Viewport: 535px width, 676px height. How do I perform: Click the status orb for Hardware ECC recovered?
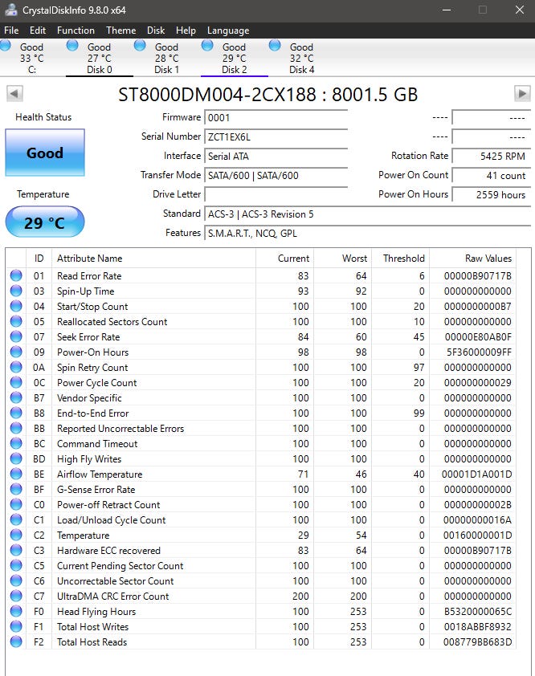16,550
